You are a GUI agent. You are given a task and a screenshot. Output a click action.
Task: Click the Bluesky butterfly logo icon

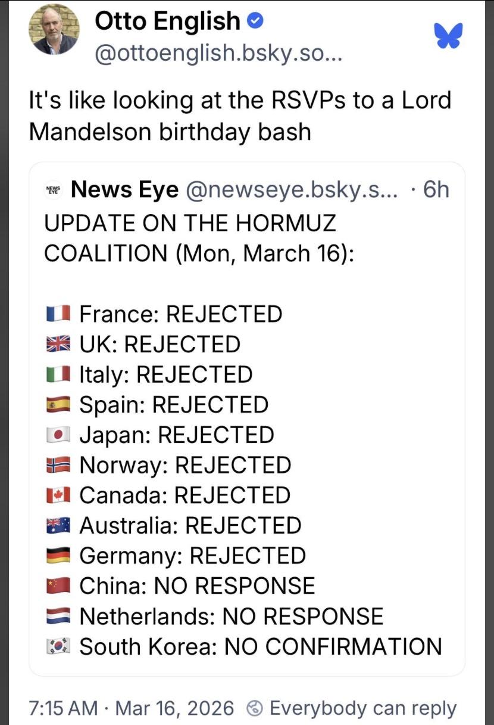click(448, 36)
